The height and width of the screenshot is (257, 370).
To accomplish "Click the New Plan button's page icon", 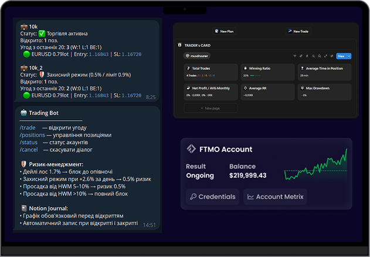I will [x=216, y=31].
